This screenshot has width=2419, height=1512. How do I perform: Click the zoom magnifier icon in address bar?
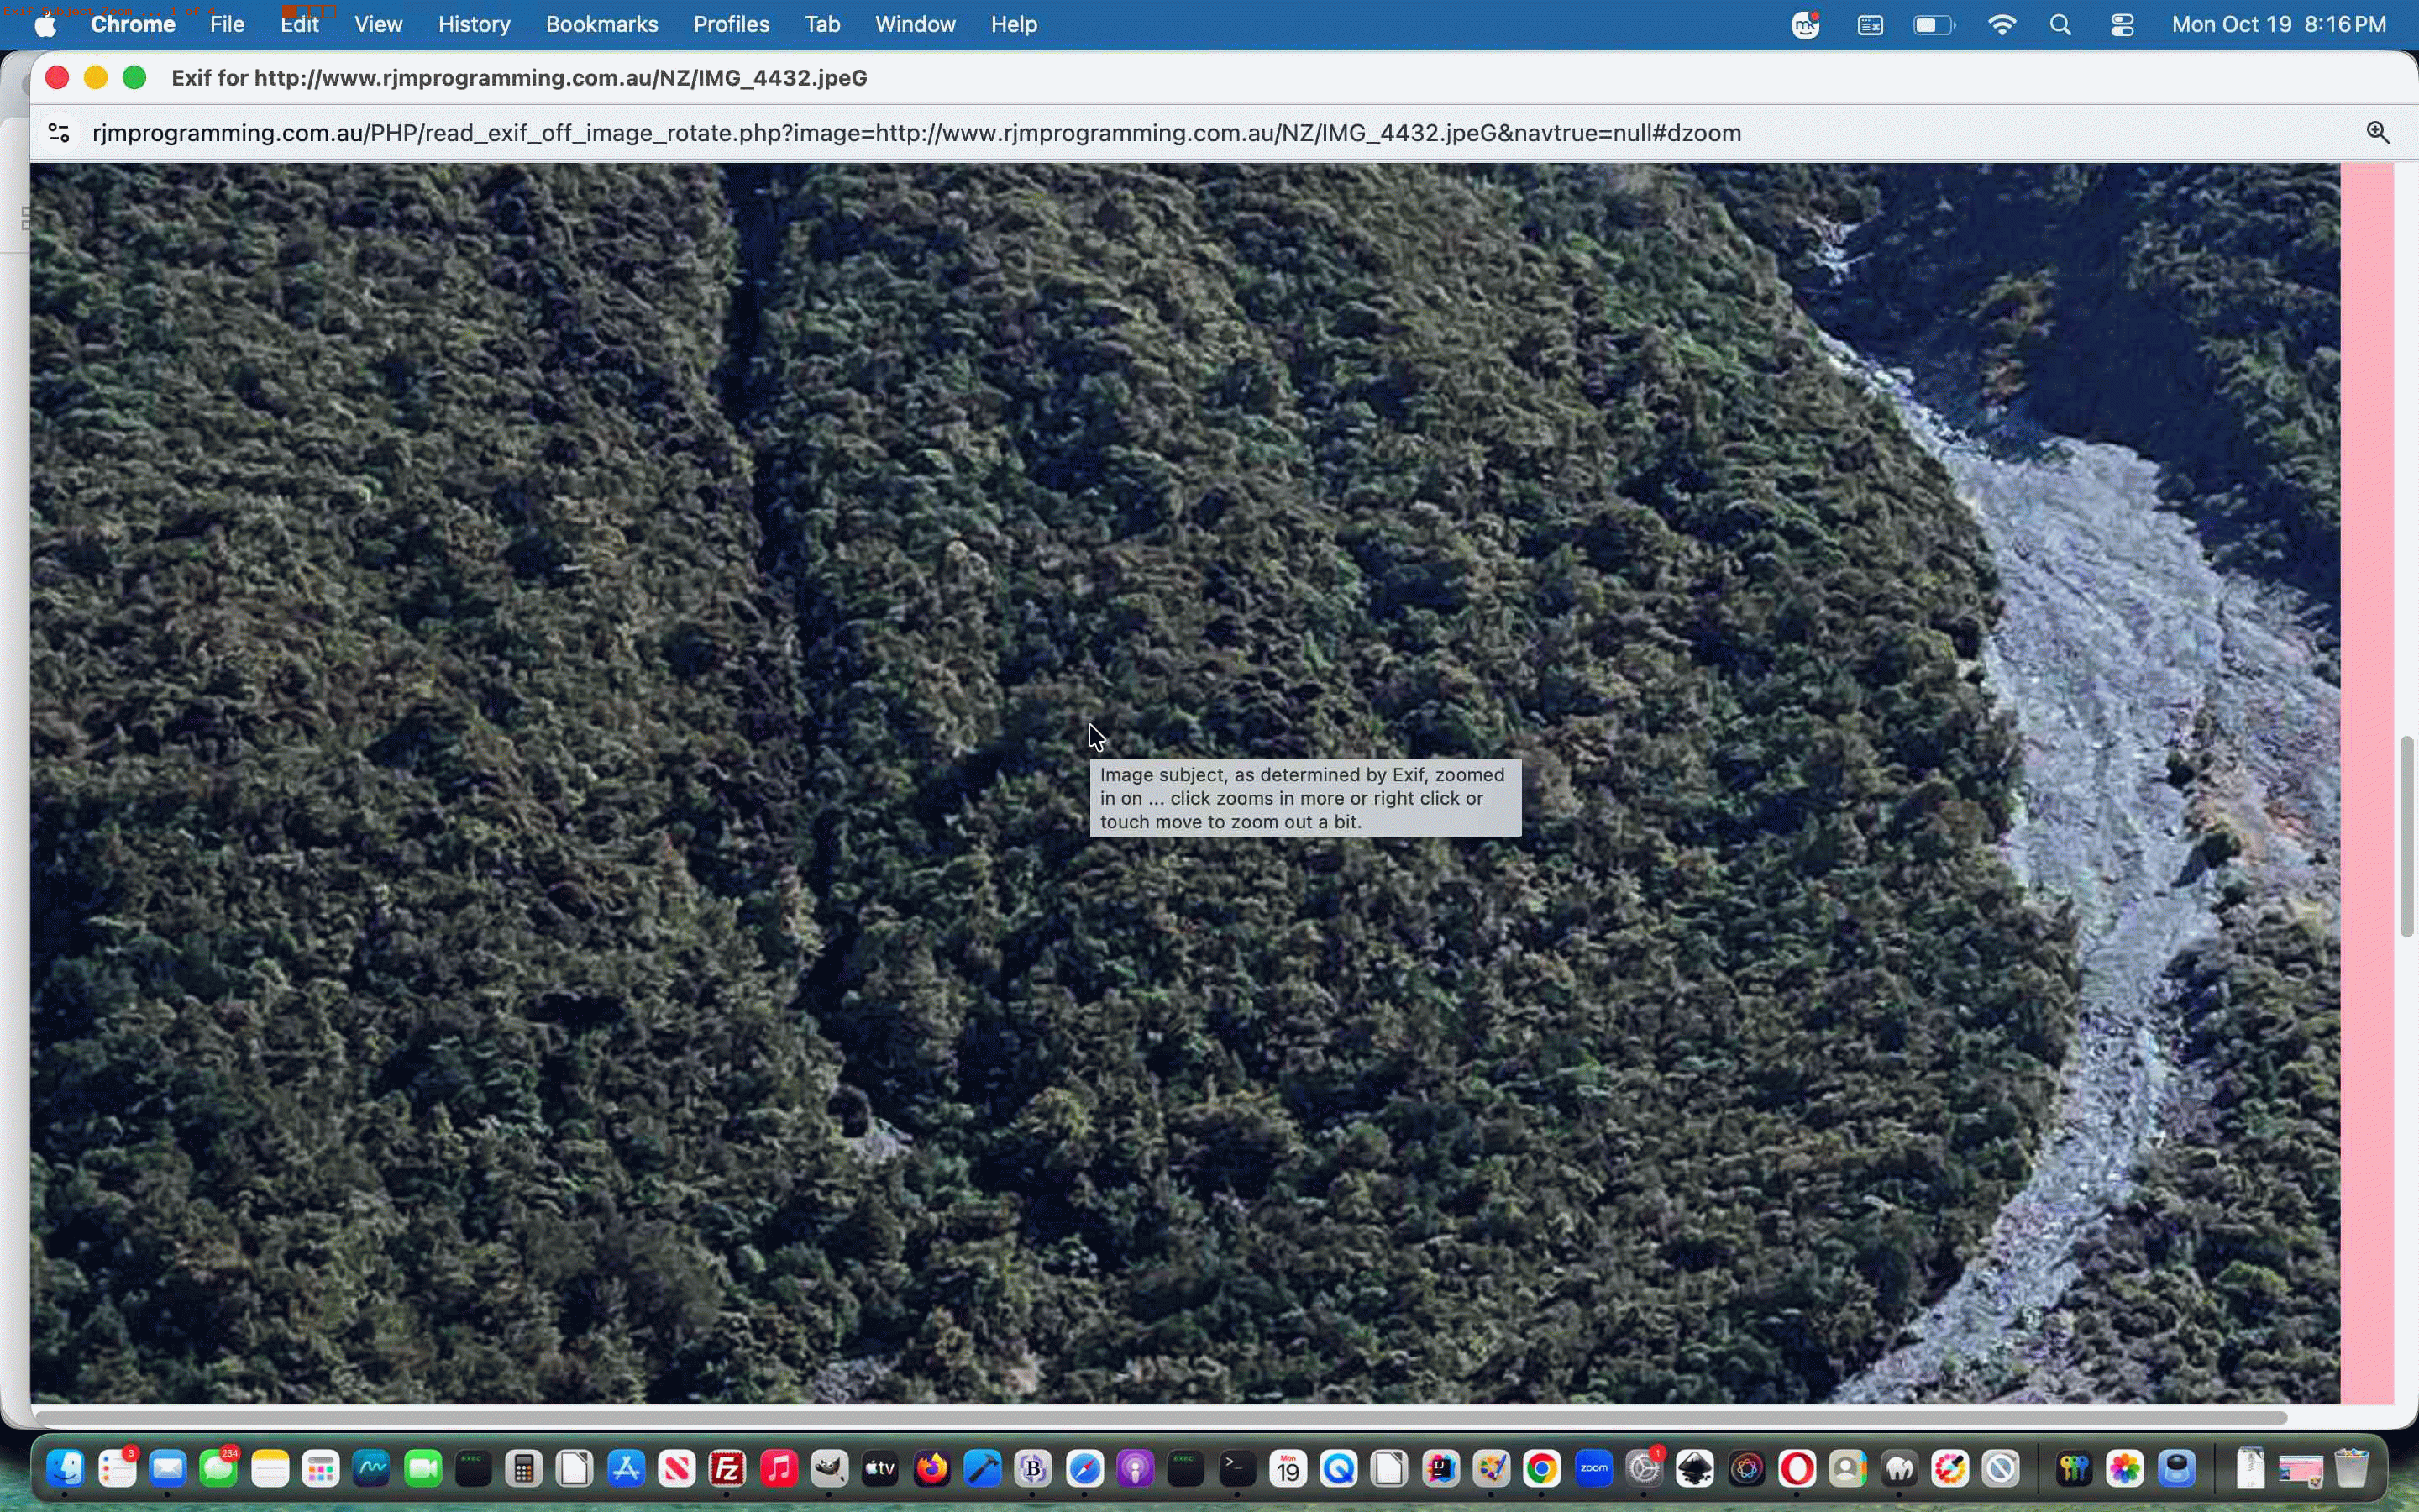pos(2377,133)
